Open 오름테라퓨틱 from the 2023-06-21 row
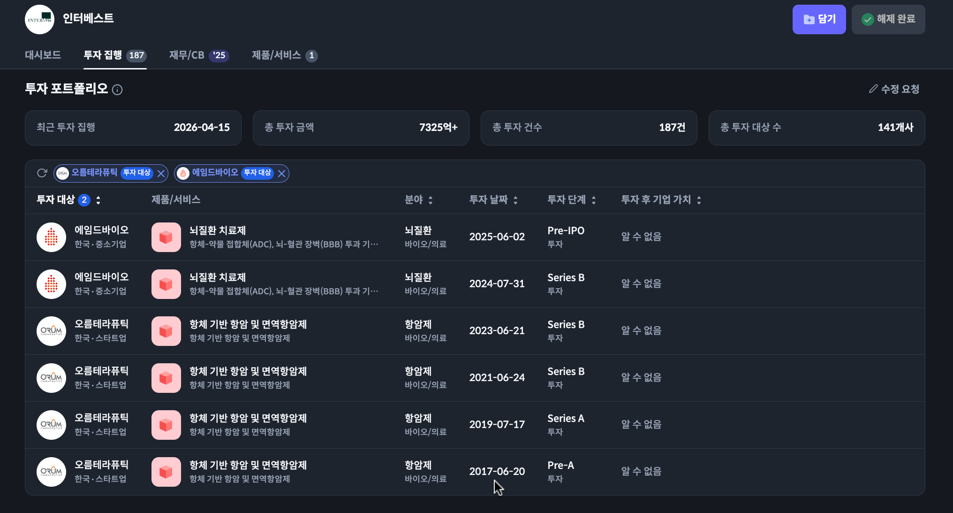953x513 pixels. click(101, 324)
